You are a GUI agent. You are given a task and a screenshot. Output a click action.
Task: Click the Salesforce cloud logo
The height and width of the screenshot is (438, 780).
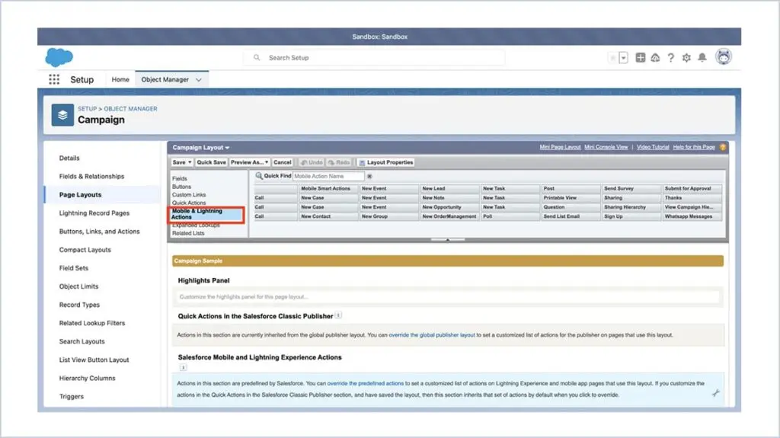point(59,57)
